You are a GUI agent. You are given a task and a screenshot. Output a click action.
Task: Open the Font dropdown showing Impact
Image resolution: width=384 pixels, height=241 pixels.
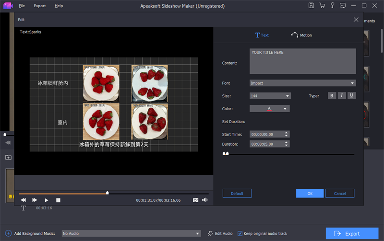(302, 83)
